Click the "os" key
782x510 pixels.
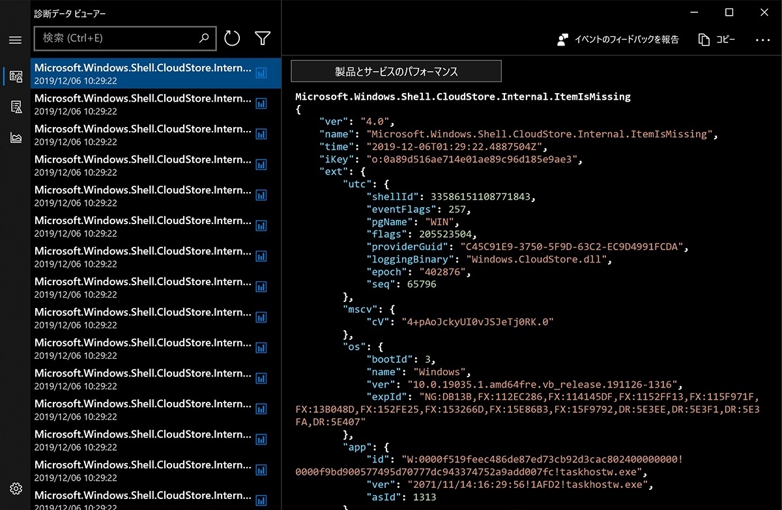(x=355, y=347)
